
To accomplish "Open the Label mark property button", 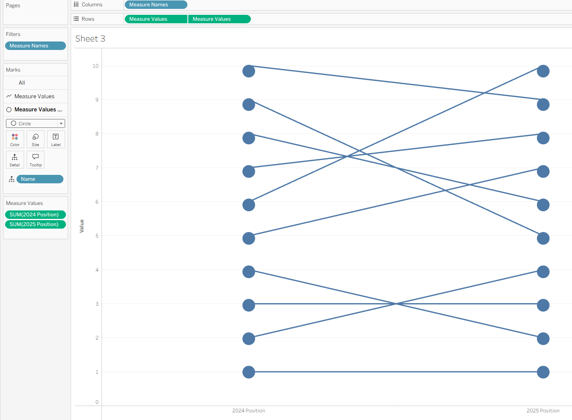I will click(56, 139).
